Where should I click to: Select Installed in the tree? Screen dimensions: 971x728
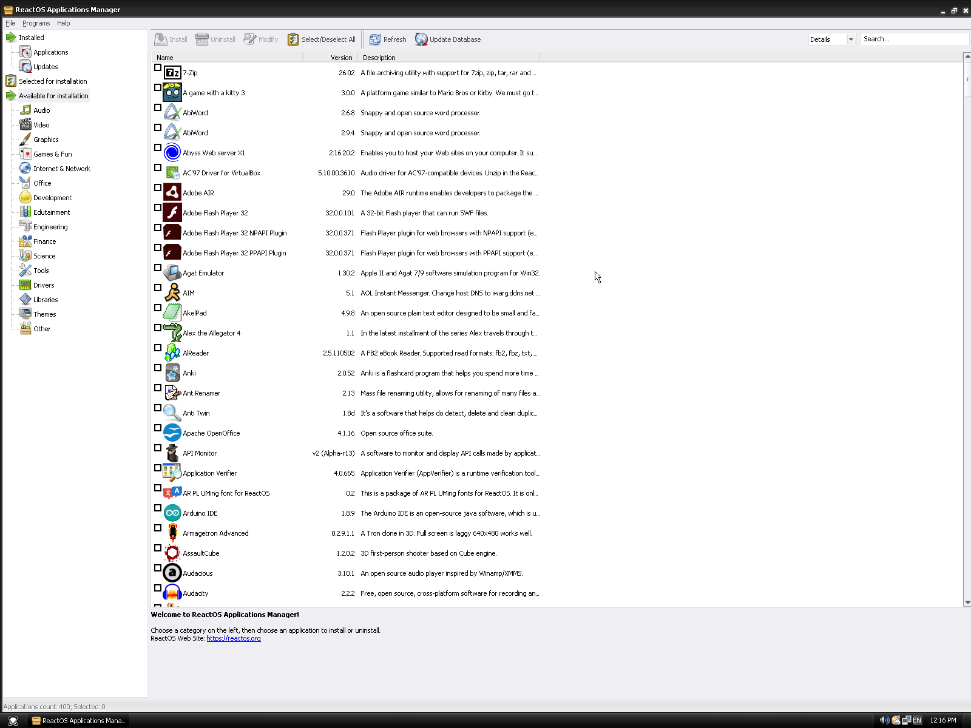coord(31,38)
